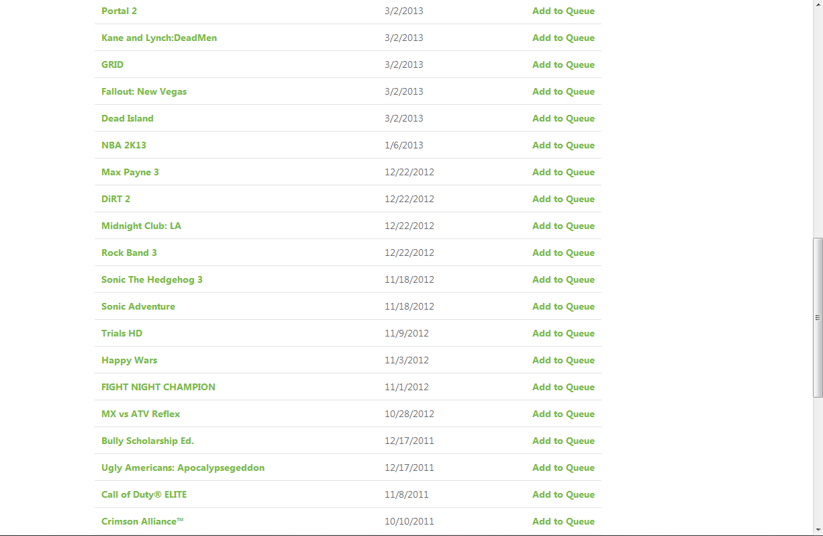The width and height of the screenshot is (823, 536).
Task: Add Midnight Club: LA to queue
Action: tap(563, 226)
